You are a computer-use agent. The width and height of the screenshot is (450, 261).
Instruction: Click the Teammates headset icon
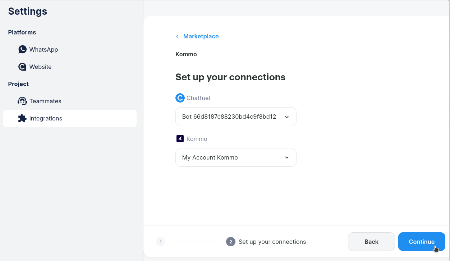(22, 101)
